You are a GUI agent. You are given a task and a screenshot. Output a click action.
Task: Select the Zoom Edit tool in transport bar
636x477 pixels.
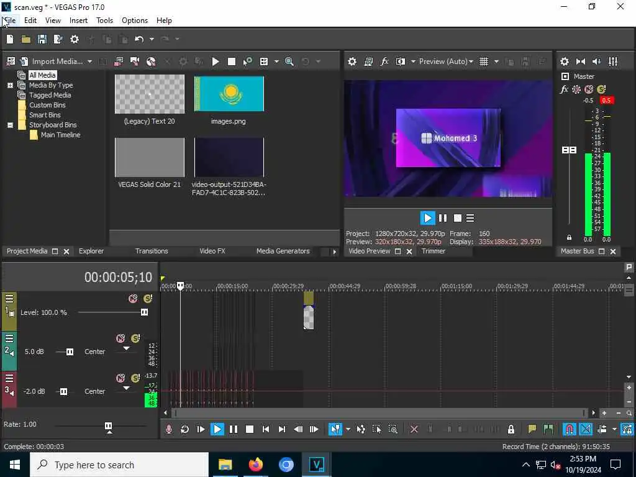click(x=393, y=429)
